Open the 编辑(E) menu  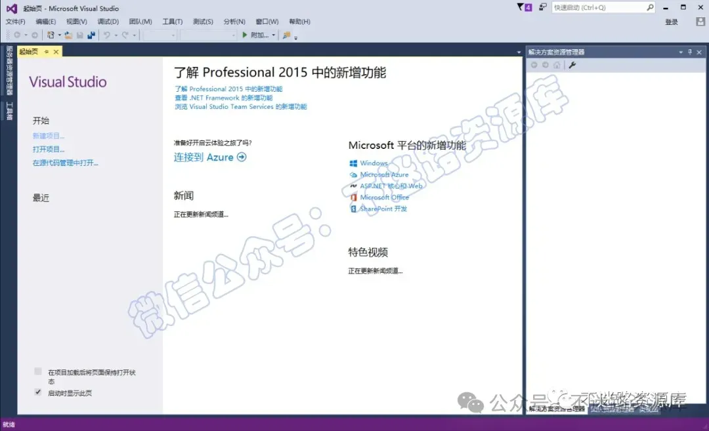coord(46,21)
